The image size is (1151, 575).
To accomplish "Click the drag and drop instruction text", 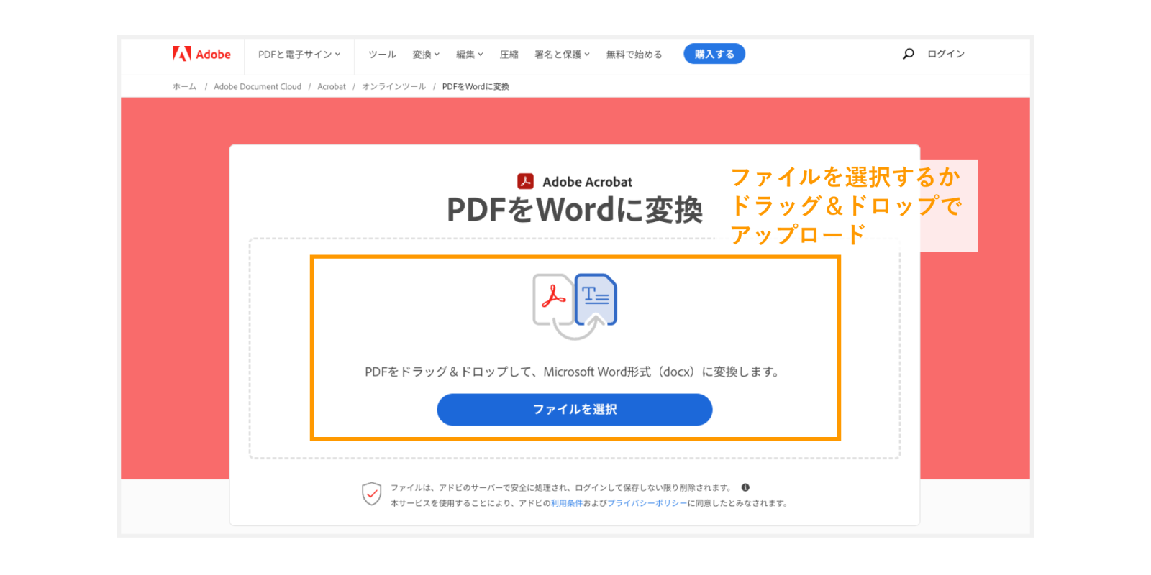I will [x=573, y=372].
